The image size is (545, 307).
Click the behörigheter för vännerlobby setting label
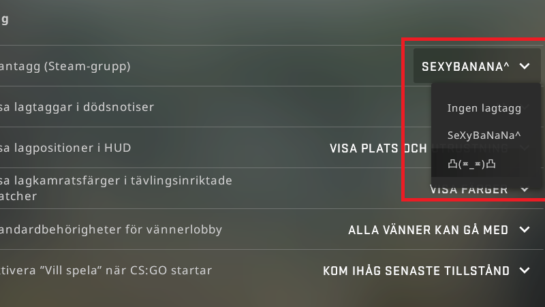tap(111, 229)
